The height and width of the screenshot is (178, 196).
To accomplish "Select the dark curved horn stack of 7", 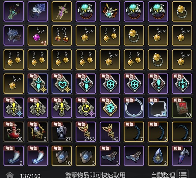I will tap(134, 132).
